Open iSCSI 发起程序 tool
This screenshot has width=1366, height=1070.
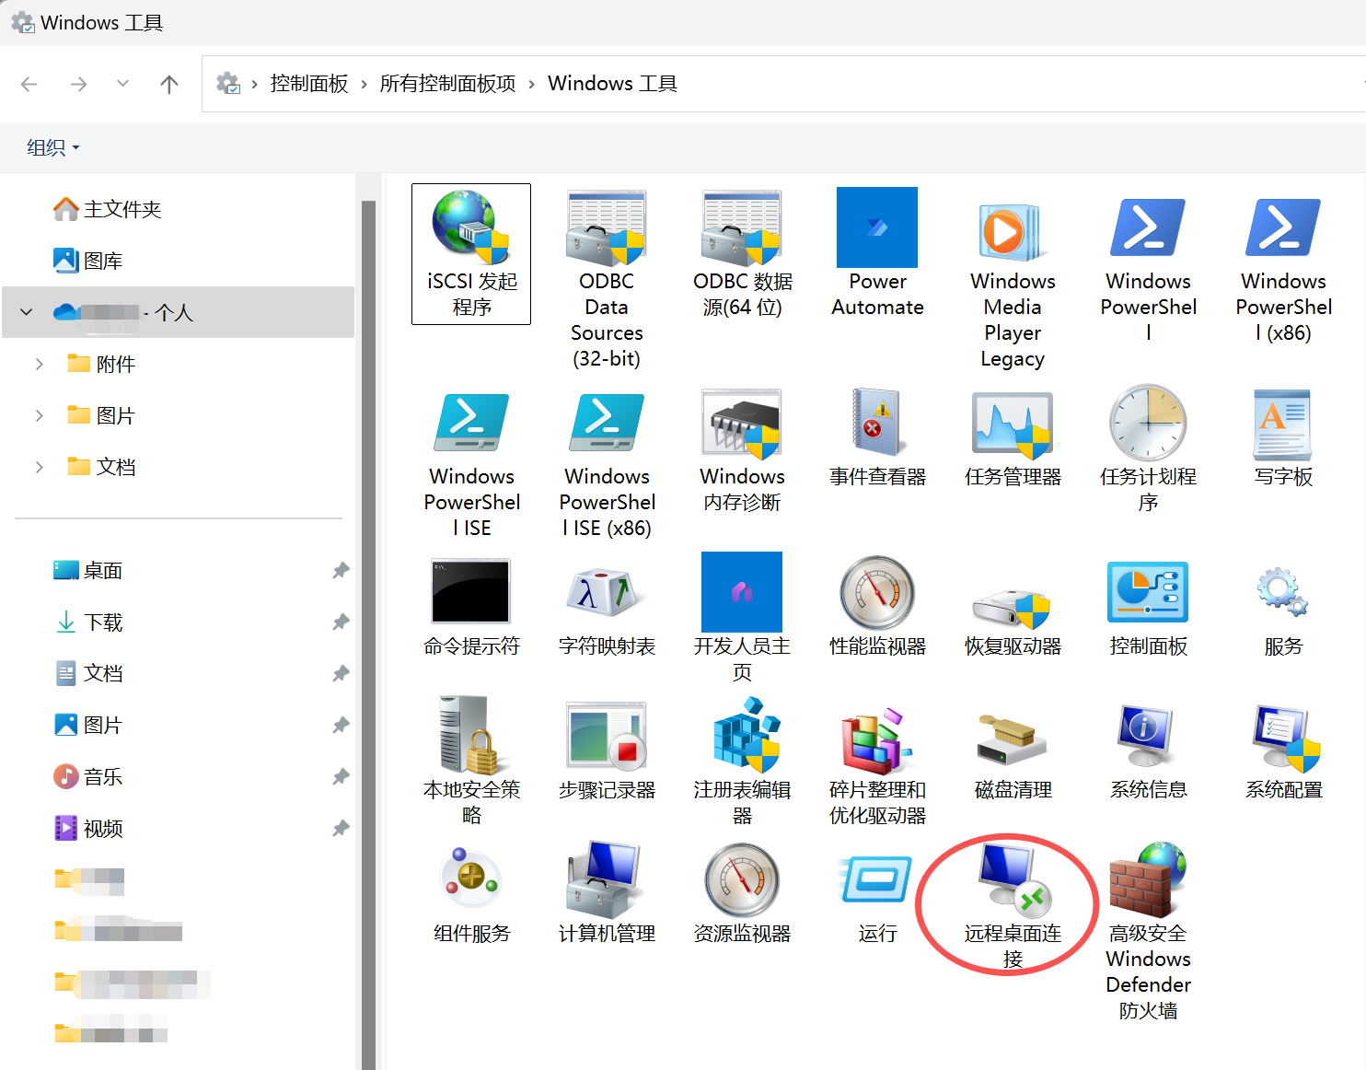pyautogui.click(x=471, y=254)
